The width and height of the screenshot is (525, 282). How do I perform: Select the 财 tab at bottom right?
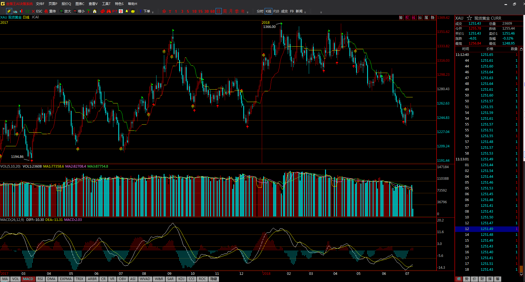(482, 279)
